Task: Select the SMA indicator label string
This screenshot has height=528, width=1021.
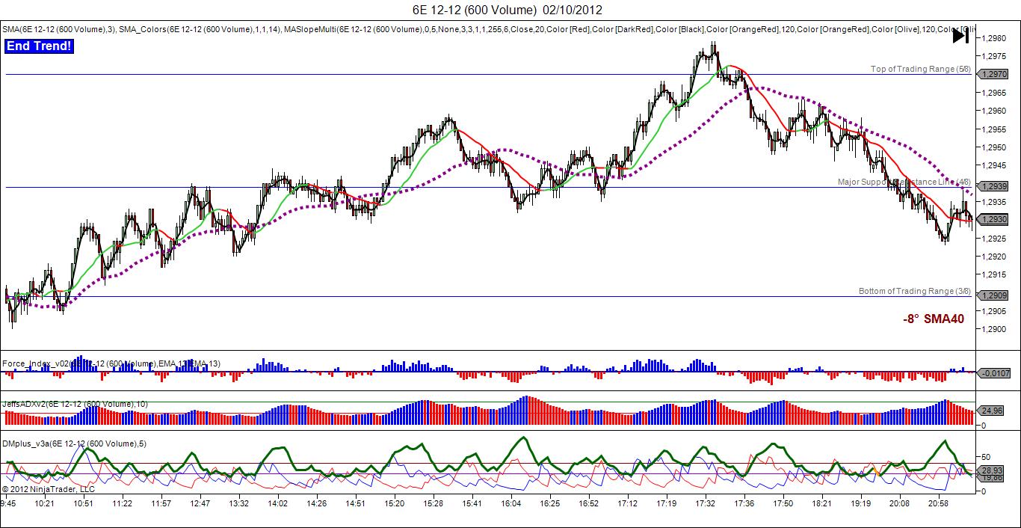Action: 489,29
